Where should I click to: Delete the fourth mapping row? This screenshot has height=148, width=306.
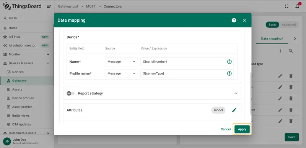291,110
